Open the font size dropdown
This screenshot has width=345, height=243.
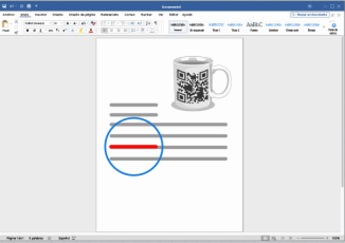click(x=58, y=23)
